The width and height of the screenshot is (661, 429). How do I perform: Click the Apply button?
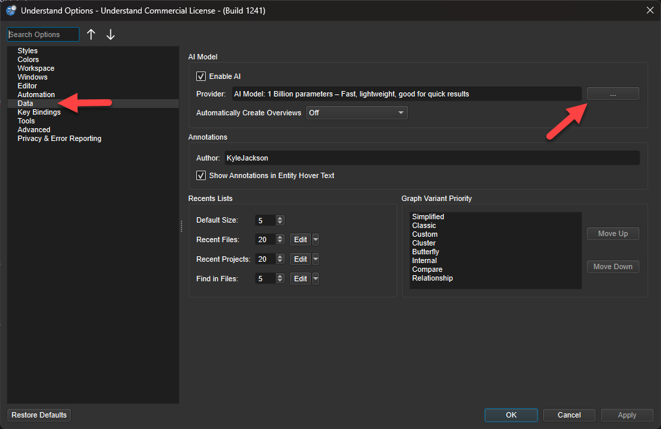(x=627, y=415)
